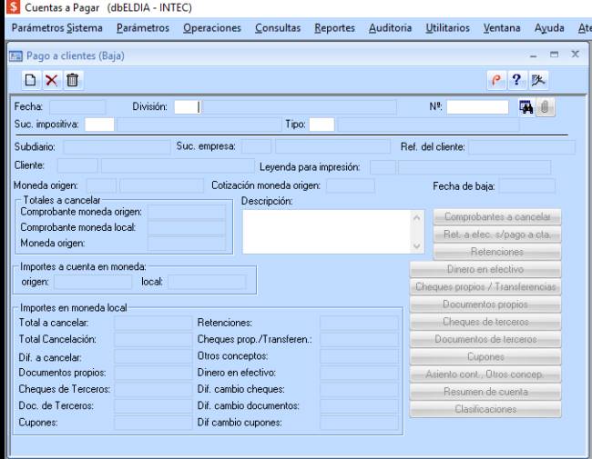Screen dimensions: 592x459
Task: Open the Operaciones menu
Action: (211, 28)
